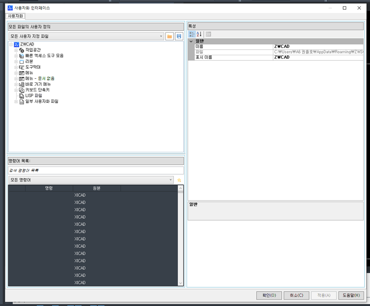The width and height of the screenshot is (370, 306).
Task: Click the gear icon of 작업공간 node
Action: pos(22,50)
